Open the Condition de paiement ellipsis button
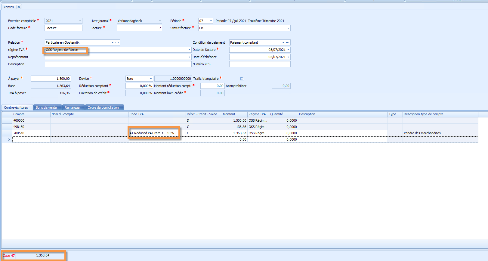This screenshot has width=488, height=261. click(x=288, y=42)
